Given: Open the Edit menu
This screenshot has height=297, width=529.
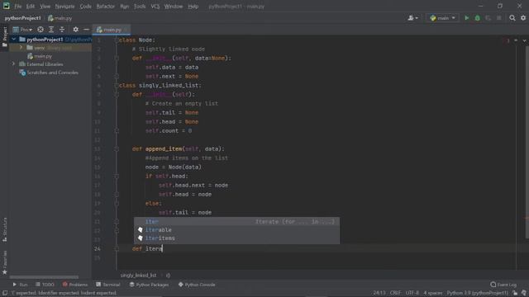Looking at the screenshot, I should coord(31,7).
